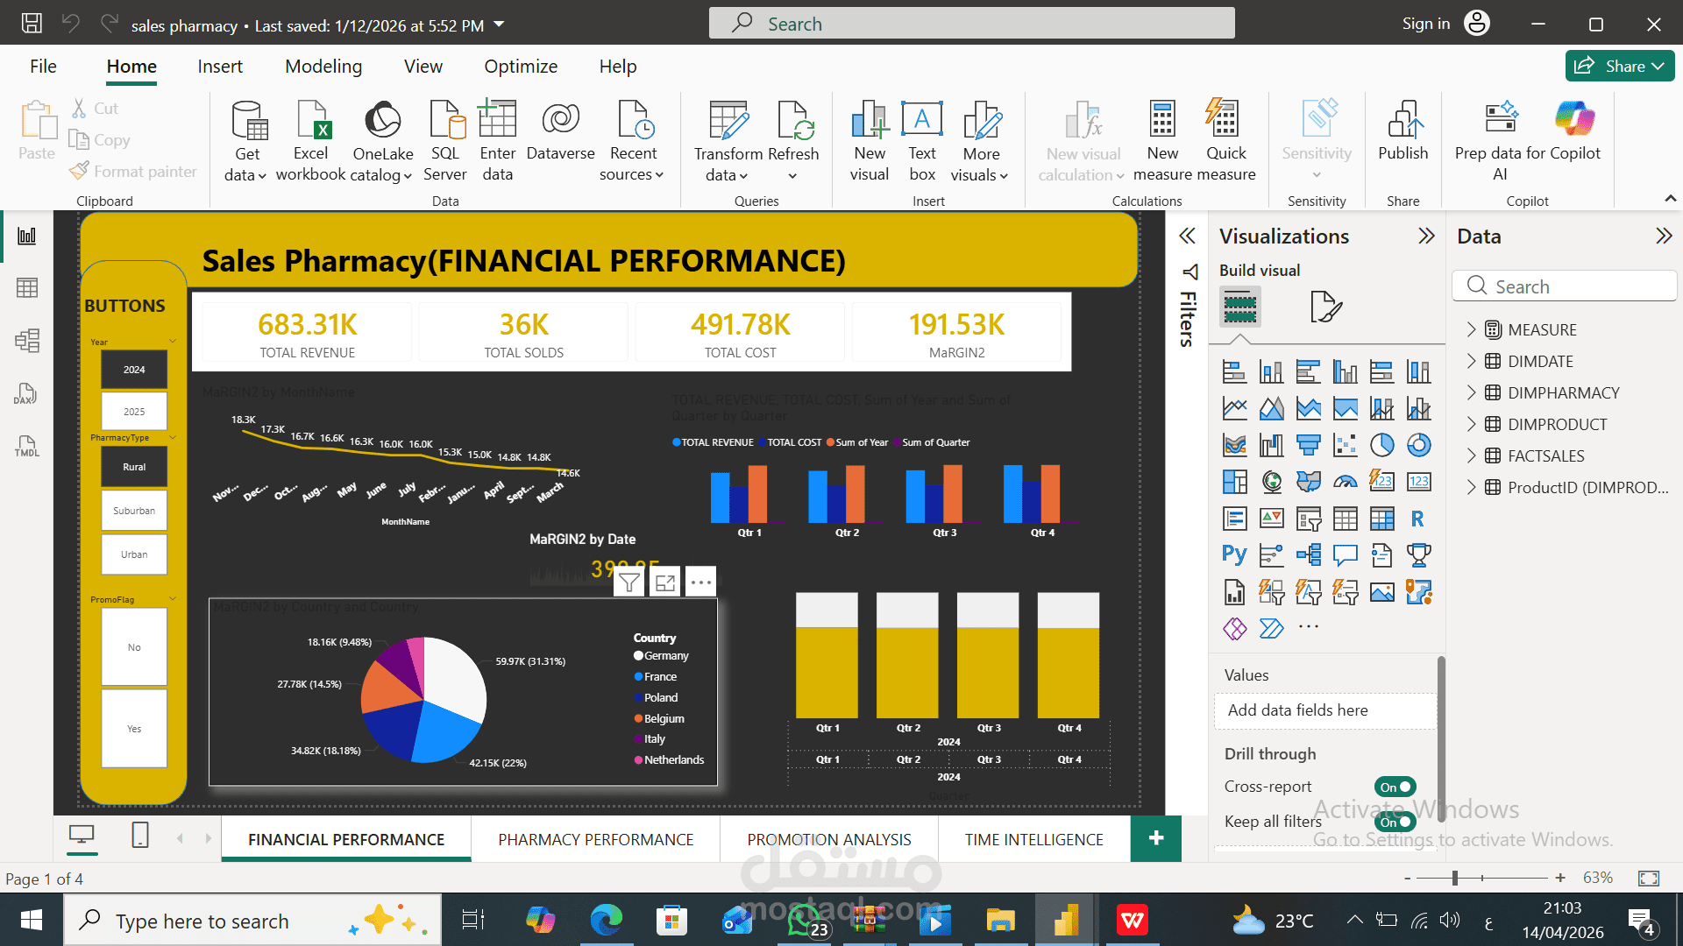The height and width of the screenshot is (946, 1683).
Task: Click the Publish button
Action: tap(1403, 131)
